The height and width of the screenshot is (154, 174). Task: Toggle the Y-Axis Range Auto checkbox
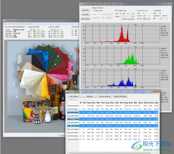(160, 13)
